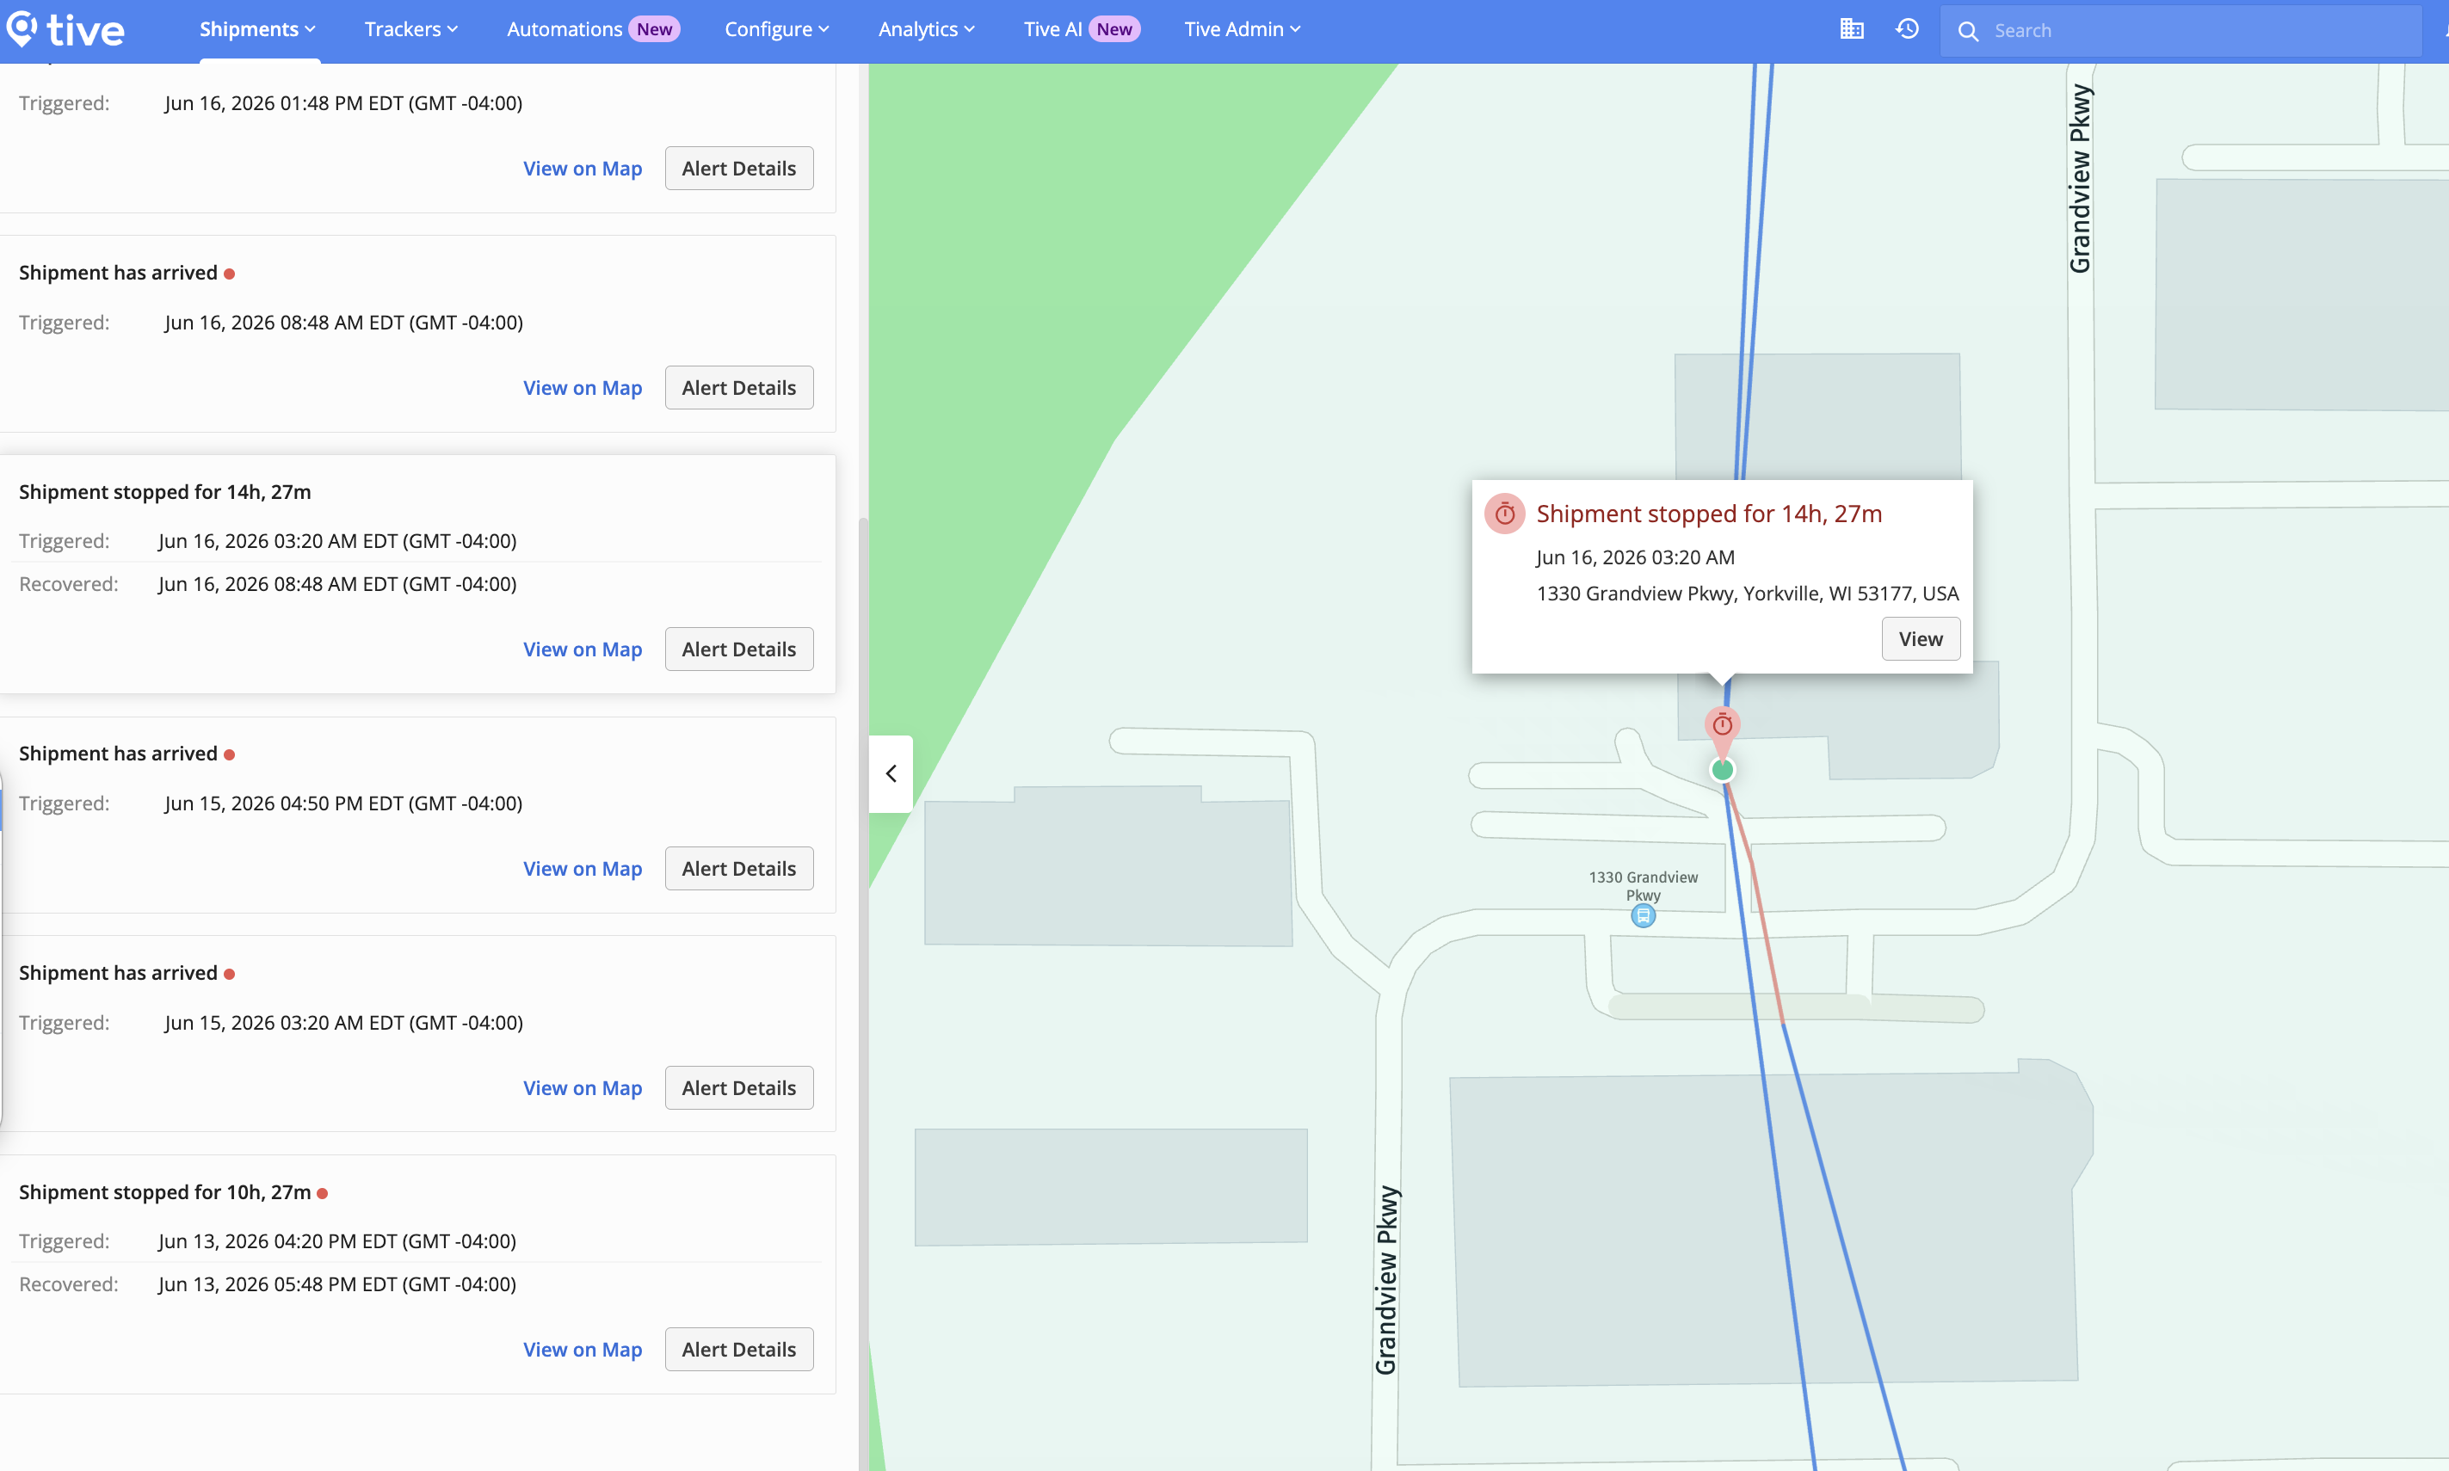Click the New badge beside Tive AI
Image resolution: width=2449 pixels, height=1471 pixels.
1114,30
